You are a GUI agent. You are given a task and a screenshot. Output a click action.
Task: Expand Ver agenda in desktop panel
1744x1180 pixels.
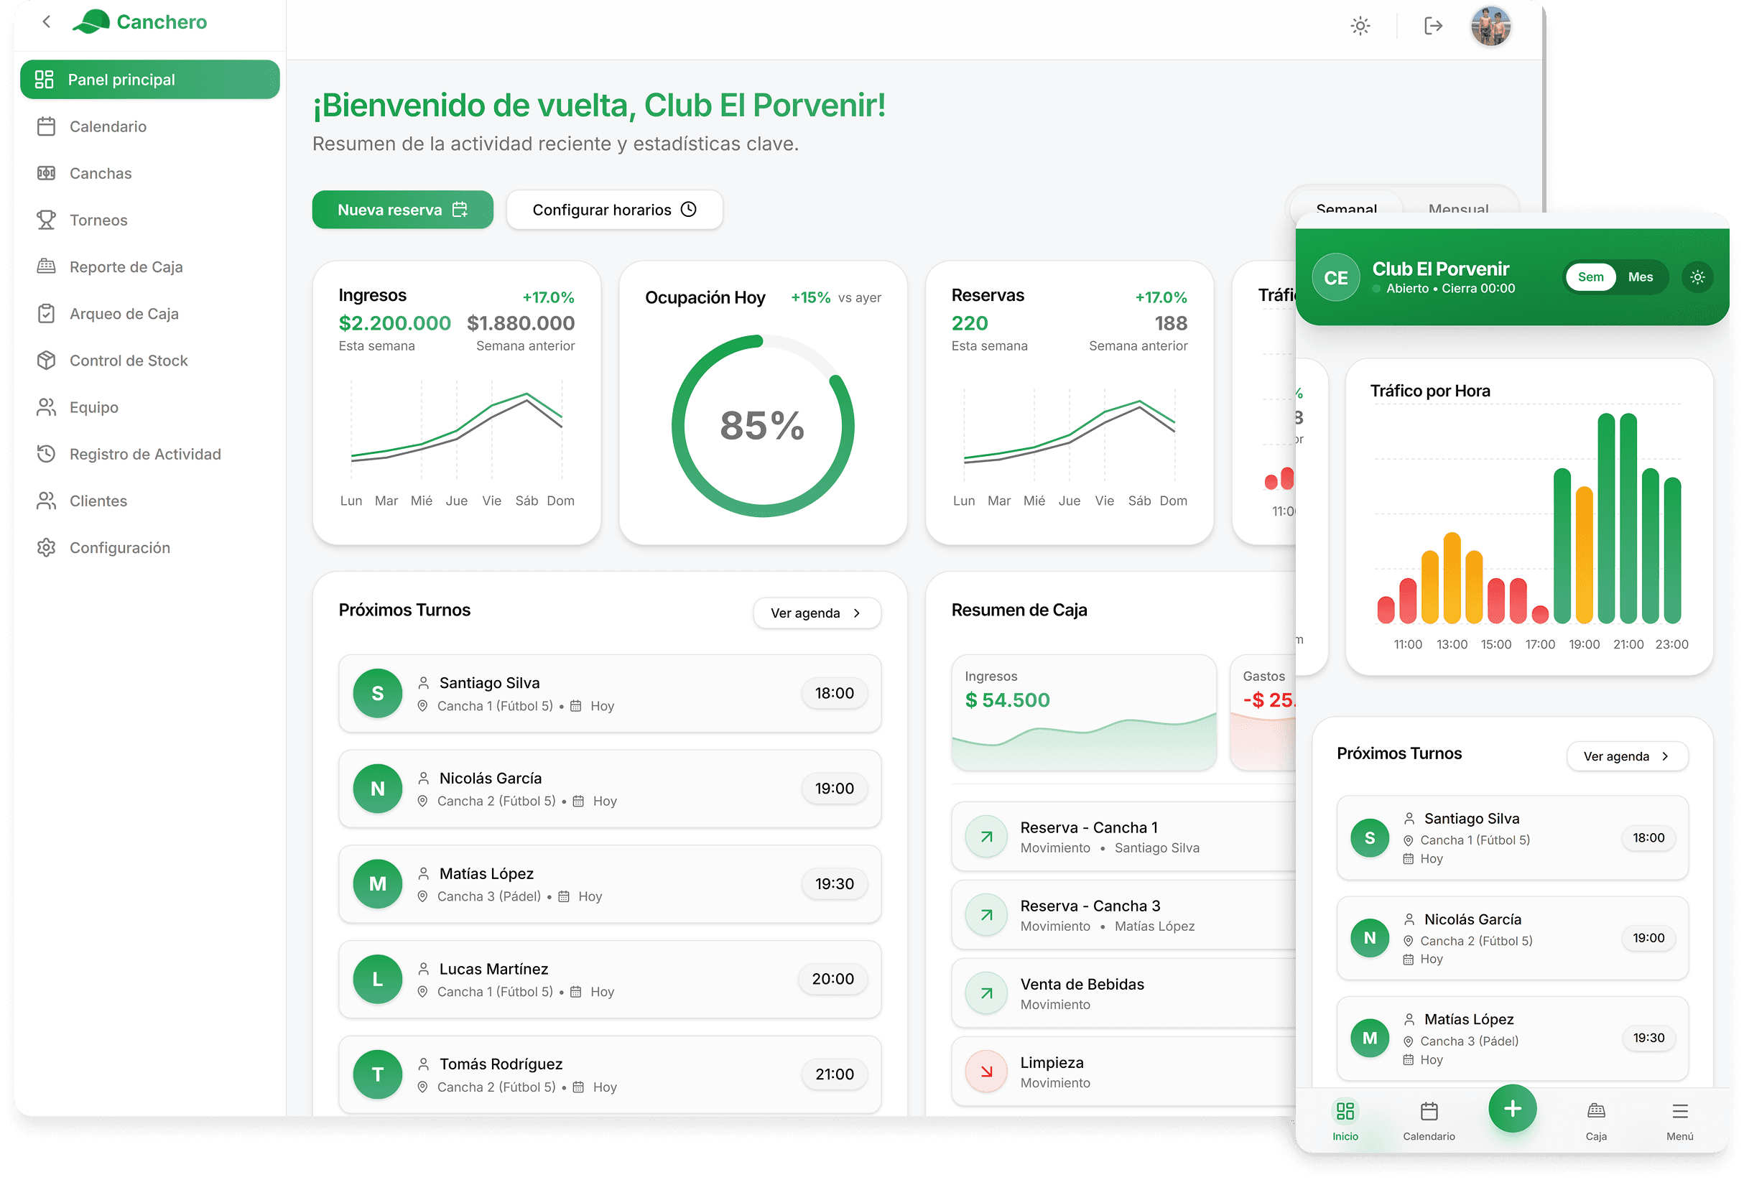click(x=816, y=613)
